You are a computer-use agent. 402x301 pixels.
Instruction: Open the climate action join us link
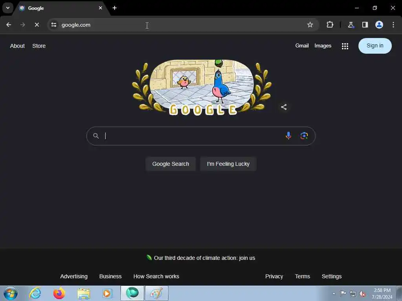pyautogui.click(x=204, y=258)
